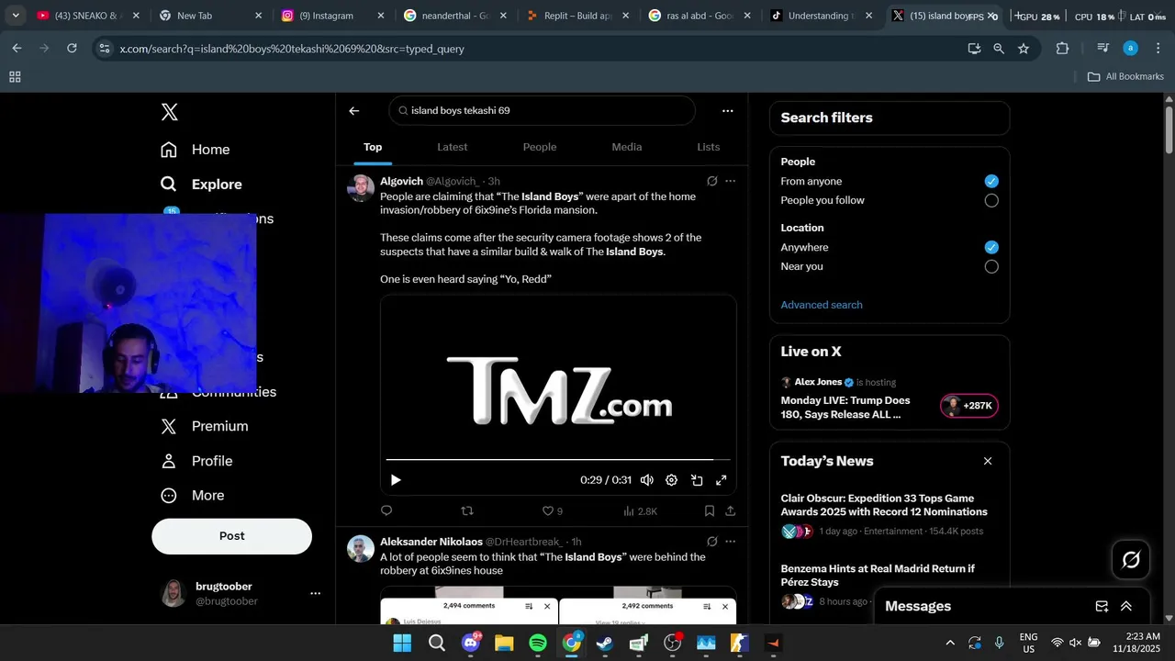Switch to the People tab

pos(540,147)
